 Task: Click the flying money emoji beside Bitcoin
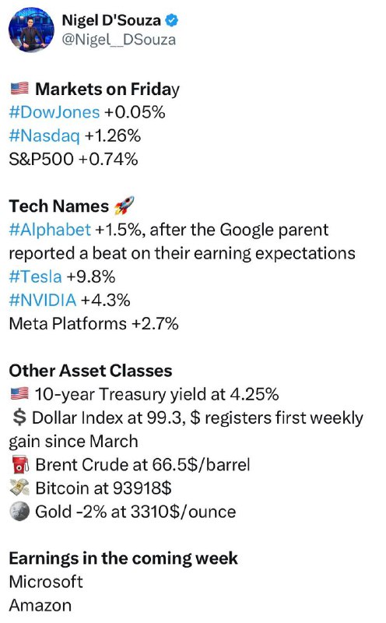(x=20, y=488)
